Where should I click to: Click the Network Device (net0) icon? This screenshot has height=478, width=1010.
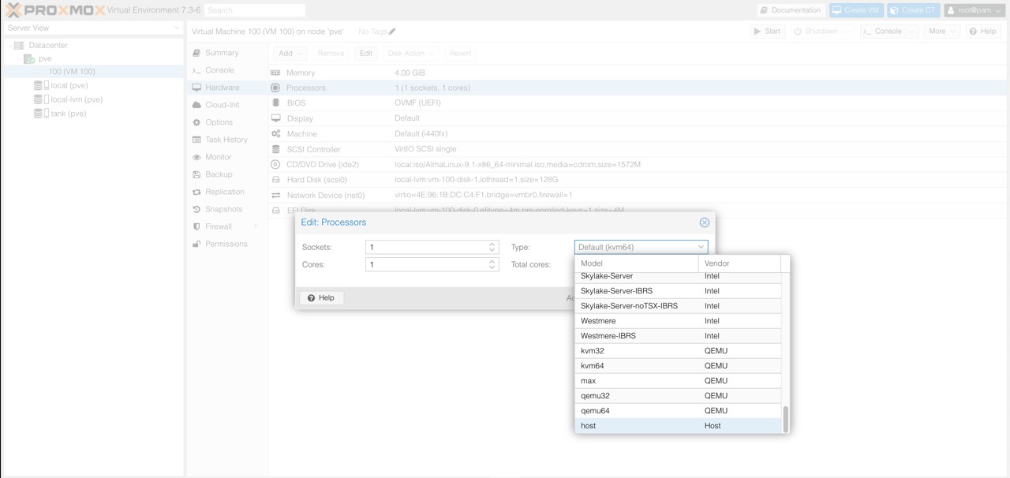[x=275, y=195]
